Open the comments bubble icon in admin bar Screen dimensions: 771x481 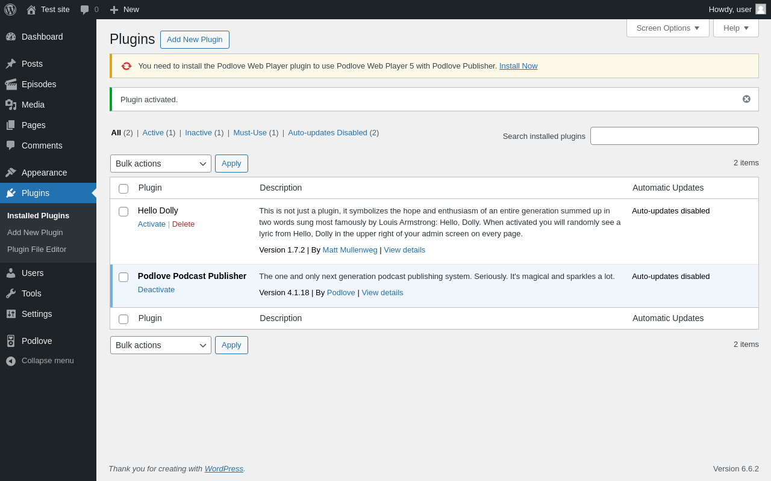coord(85,10)
